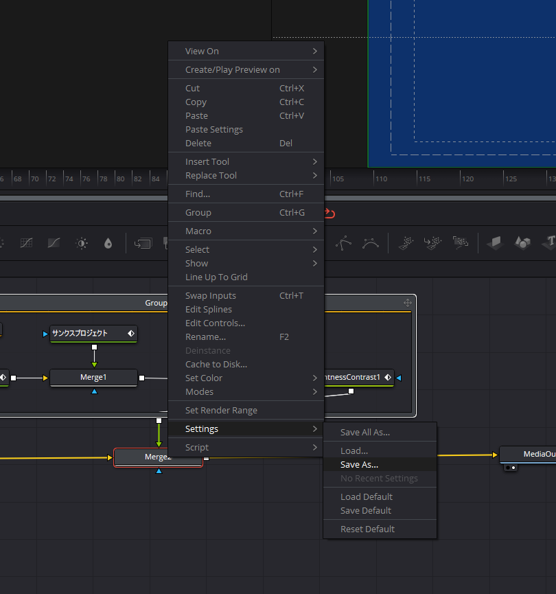
Task: Click frame 120 on the time ruler
Action: point(467,179)
